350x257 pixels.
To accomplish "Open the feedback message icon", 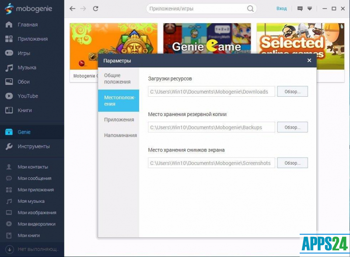I will point(300,9).
